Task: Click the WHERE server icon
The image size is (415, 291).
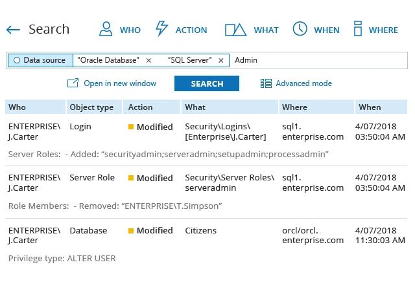Action: (x=358, y=28)
